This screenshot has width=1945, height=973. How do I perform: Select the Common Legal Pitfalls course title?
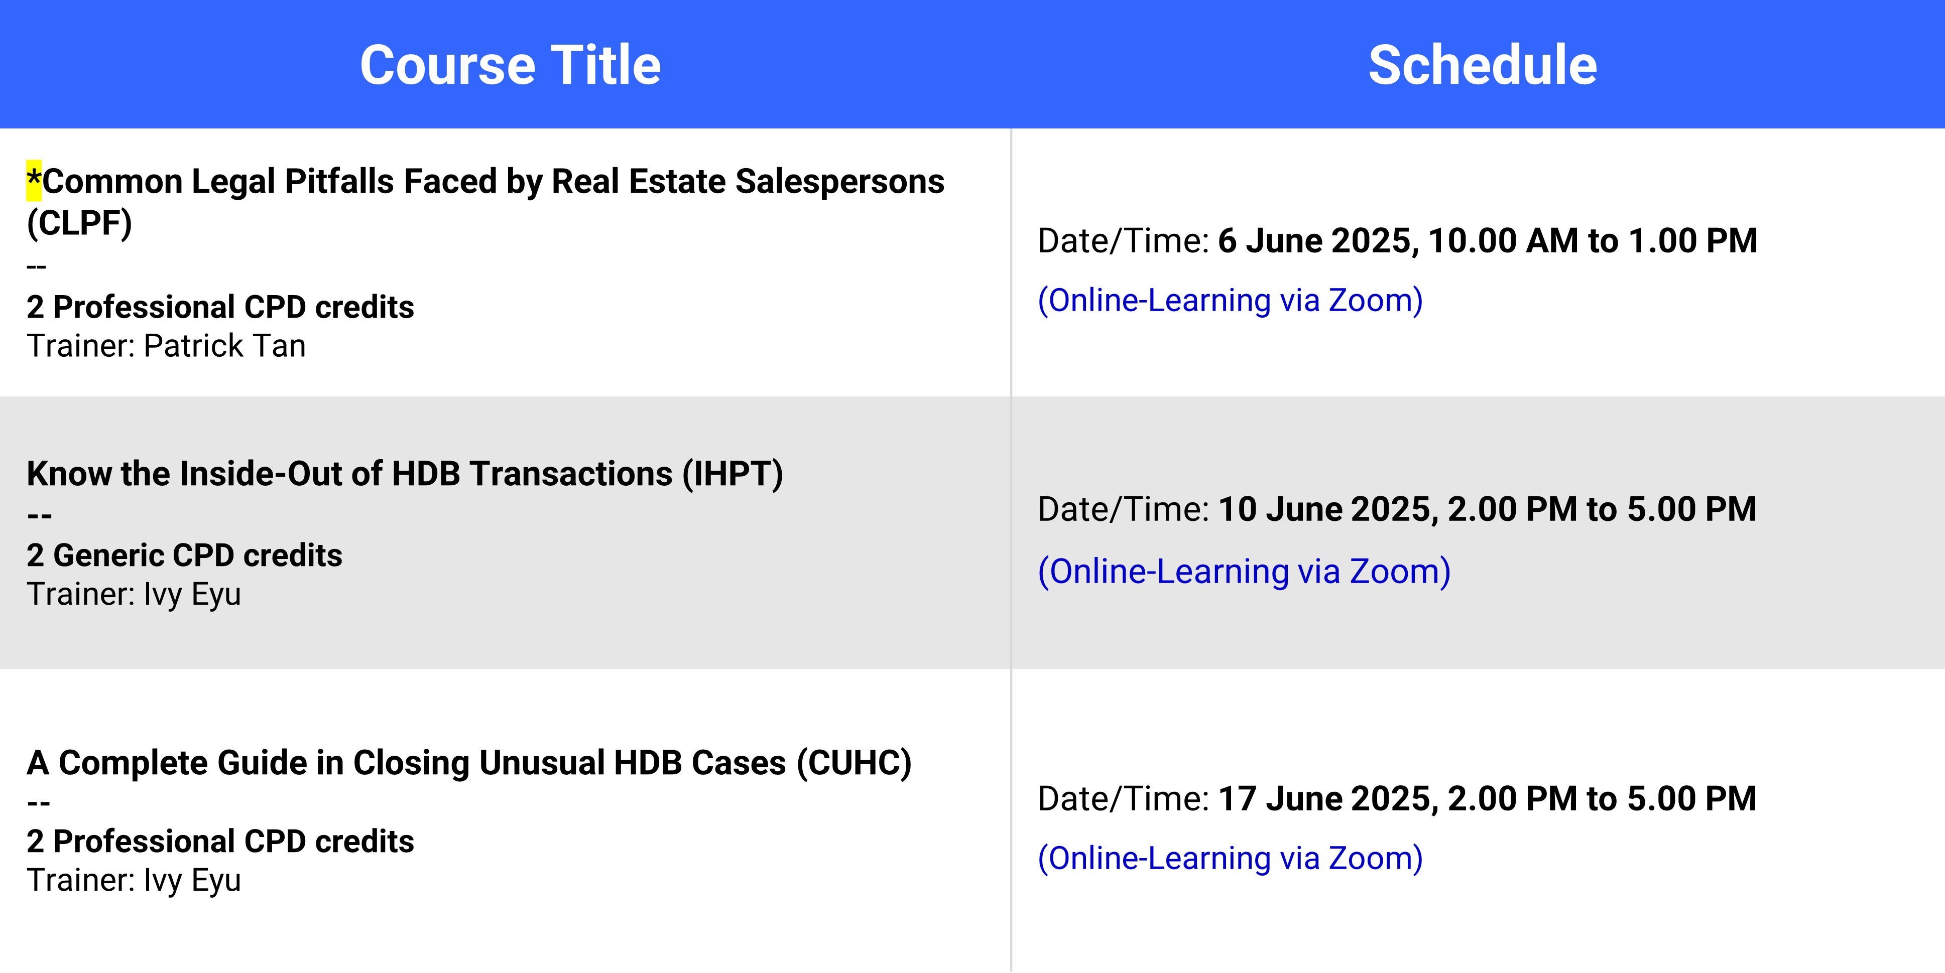click(485, 202)
